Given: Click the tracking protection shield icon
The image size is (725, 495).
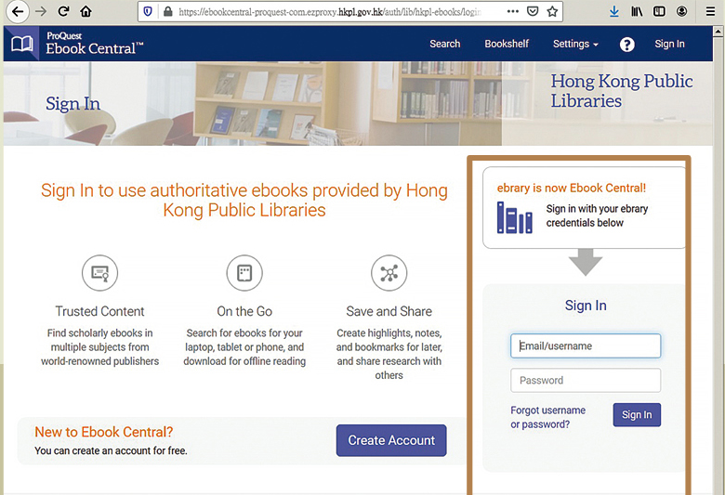Looking at the screenshot, I should (148, 11).
